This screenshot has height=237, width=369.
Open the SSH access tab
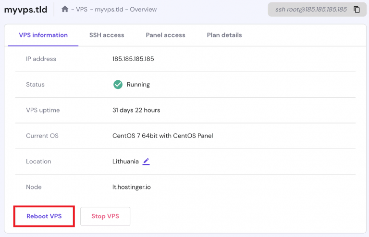click(x=107, y=35)
